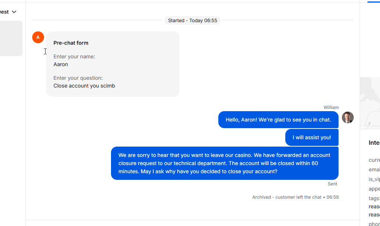Select the active blue-underlined tab at top right
This screenshot has height=226, width=380.
click(x=374, y=1)
